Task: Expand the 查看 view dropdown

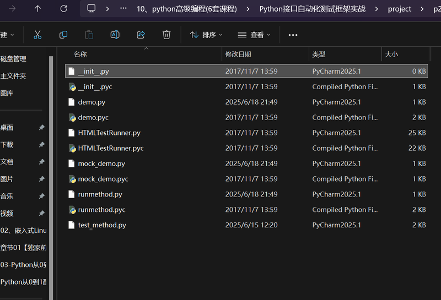Action: tap(254, 35)
